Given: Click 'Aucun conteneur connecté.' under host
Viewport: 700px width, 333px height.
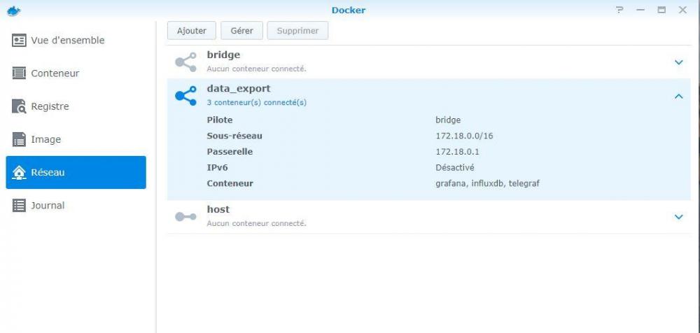Looking at the screenshot, I should tap(257, 224).
